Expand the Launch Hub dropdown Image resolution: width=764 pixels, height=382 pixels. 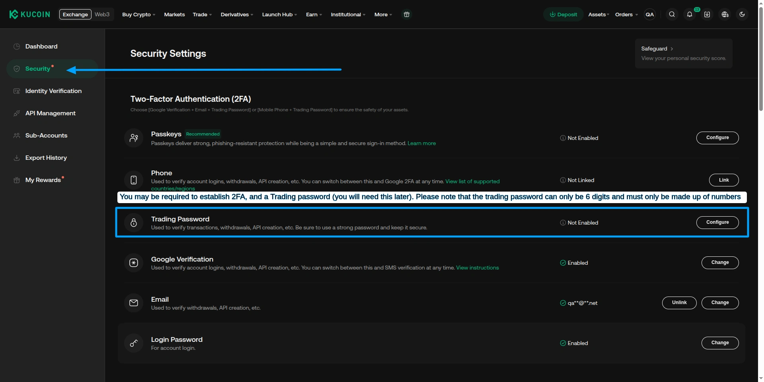pyautogui.click(x=279, y=14)
